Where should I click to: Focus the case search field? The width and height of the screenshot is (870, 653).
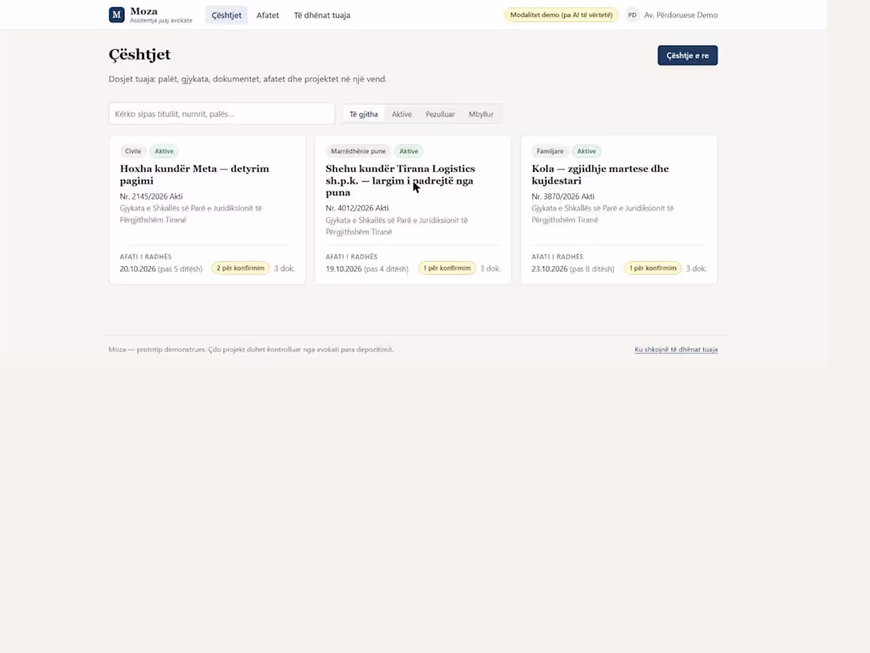(221, 114)
